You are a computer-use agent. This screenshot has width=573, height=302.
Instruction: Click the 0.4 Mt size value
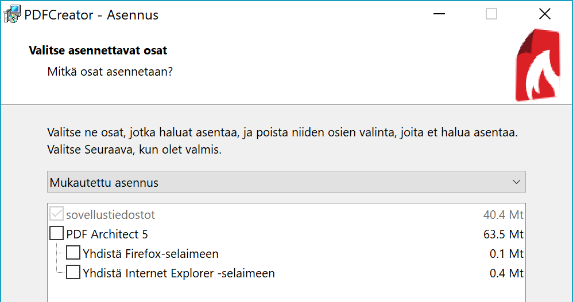pos(506,273)
